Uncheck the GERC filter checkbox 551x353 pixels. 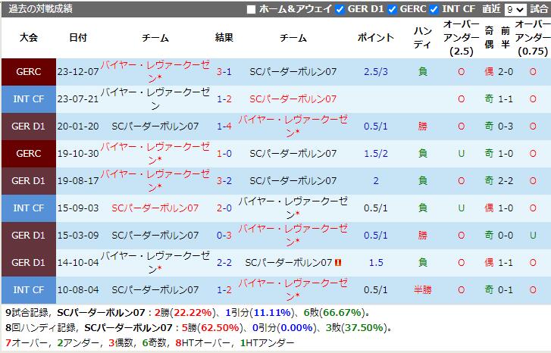coord(392,9)
